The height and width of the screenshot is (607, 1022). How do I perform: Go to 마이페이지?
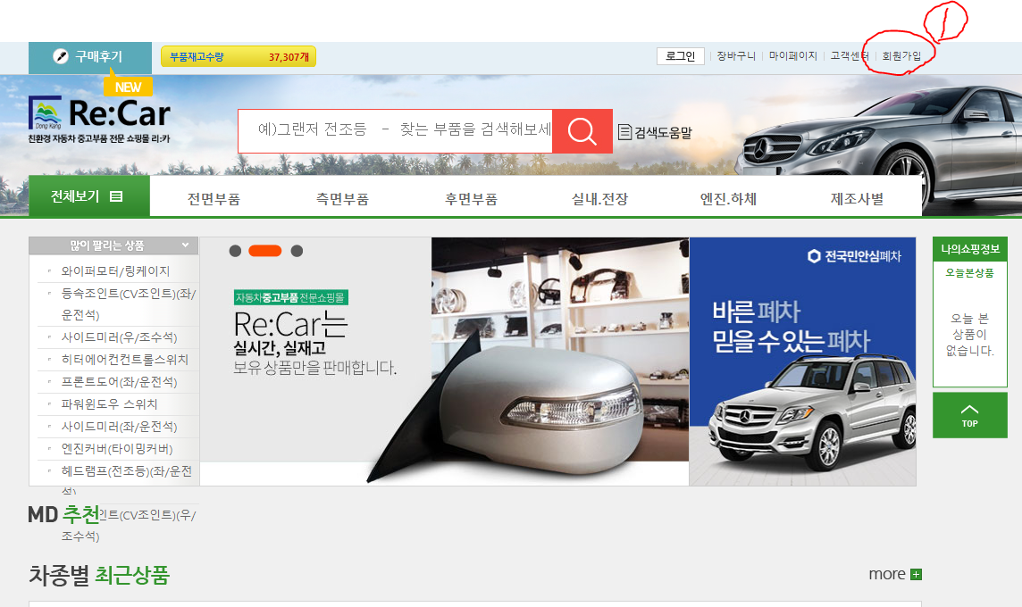[x=792, y=56]
